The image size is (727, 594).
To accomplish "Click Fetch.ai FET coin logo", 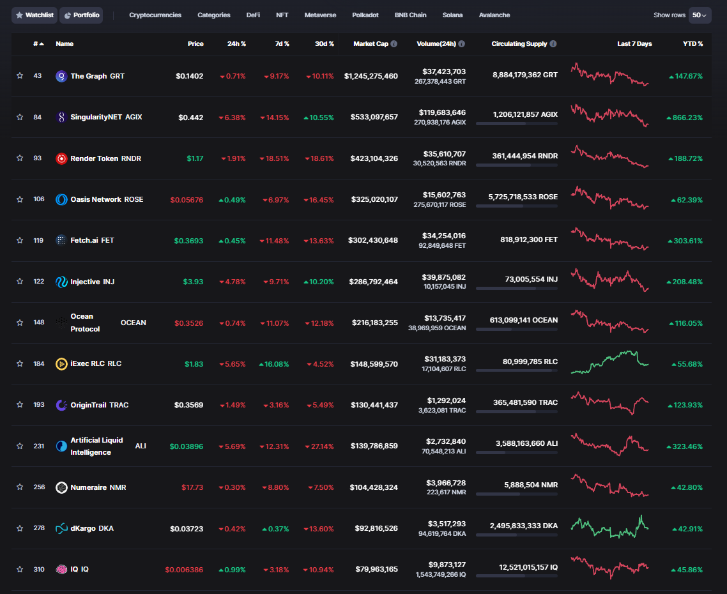I will 61,240.
